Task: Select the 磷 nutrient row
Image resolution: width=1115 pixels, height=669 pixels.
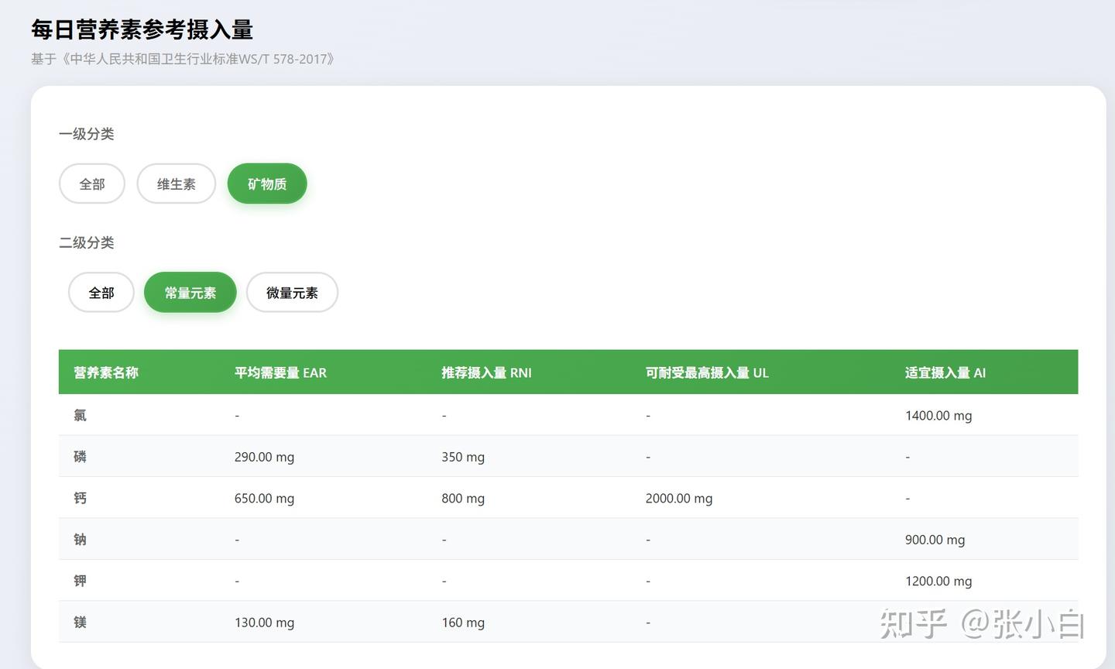Action: click(x=568, y=456)
